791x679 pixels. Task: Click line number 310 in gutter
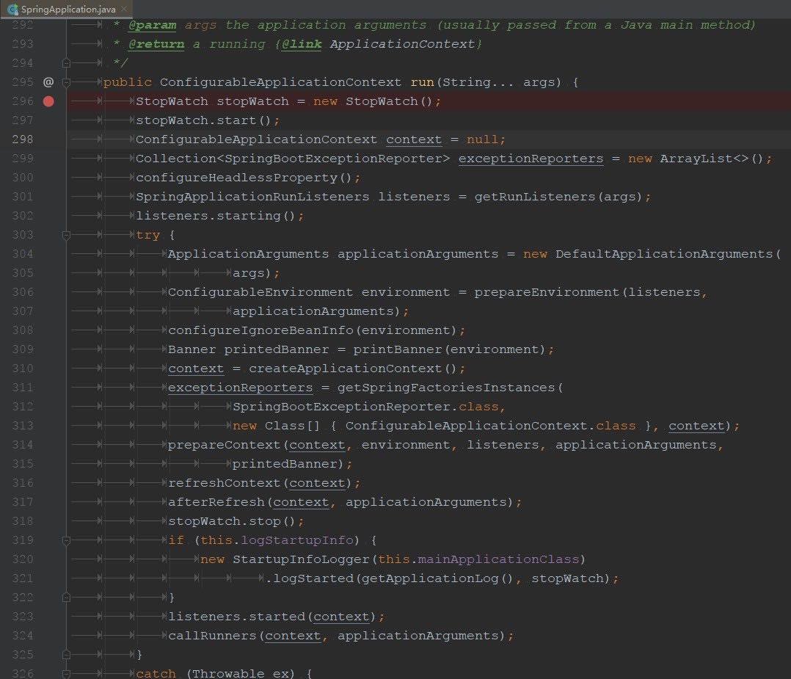tap(23, 368)
